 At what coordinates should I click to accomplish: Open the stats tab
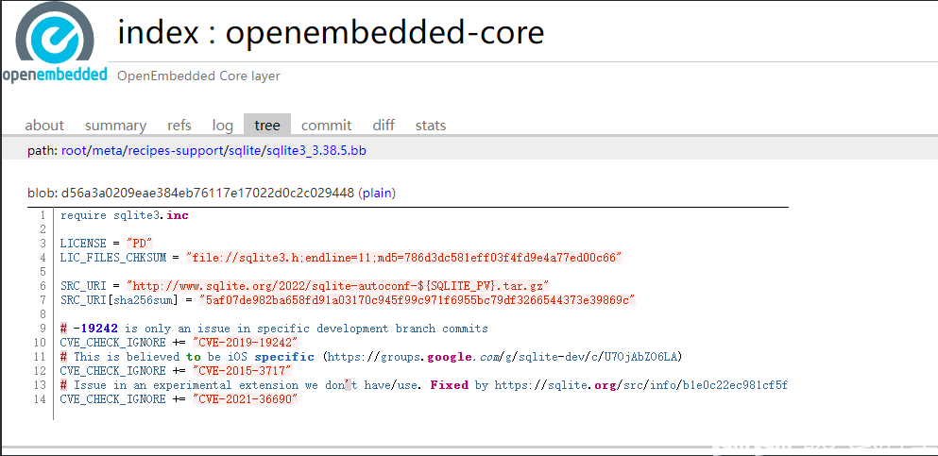tap(431, 126)
